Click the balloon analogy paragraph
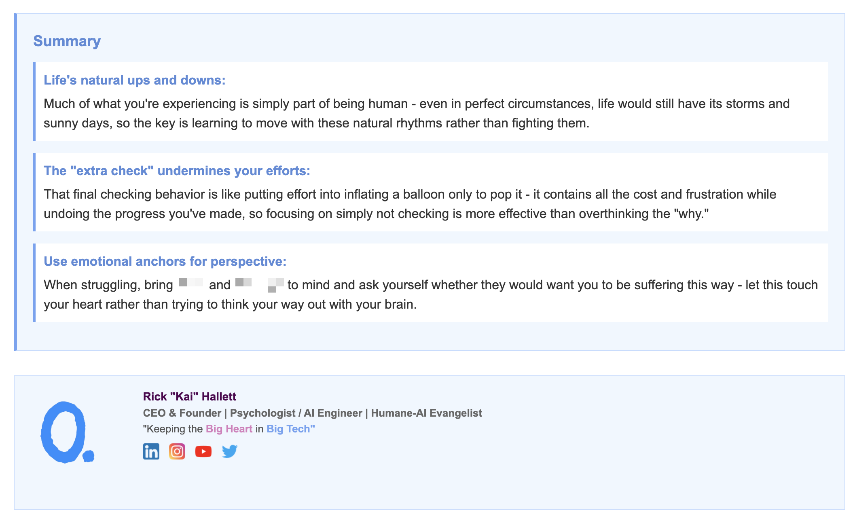 pyautogui.click(x=410, y=204)
